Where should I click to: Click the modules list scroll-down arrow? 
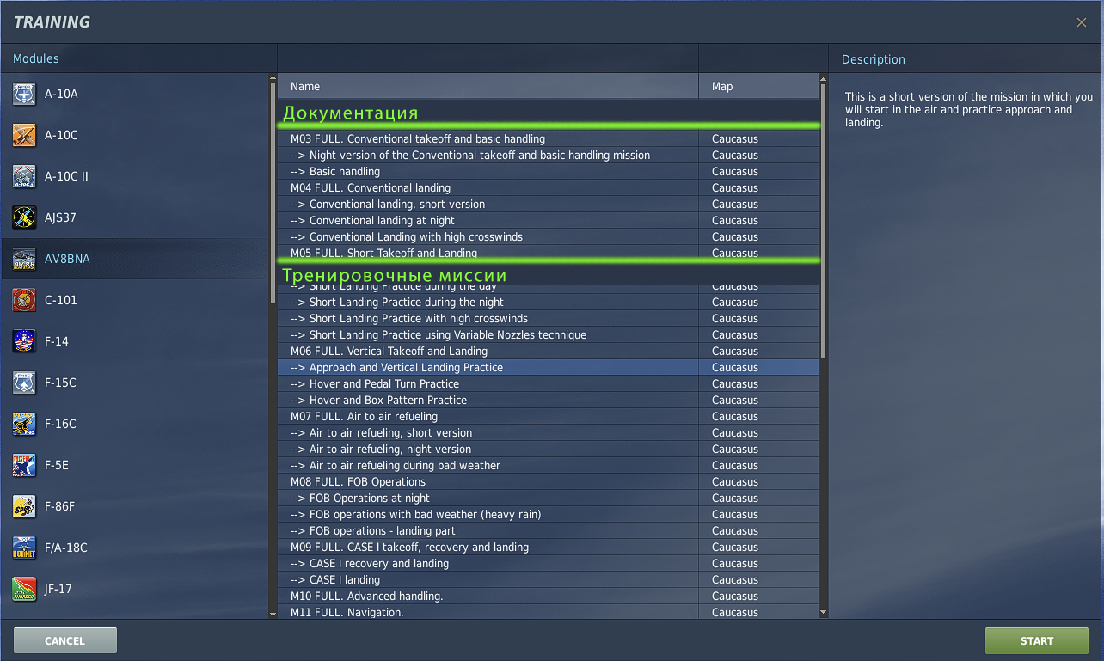point(273,614)
